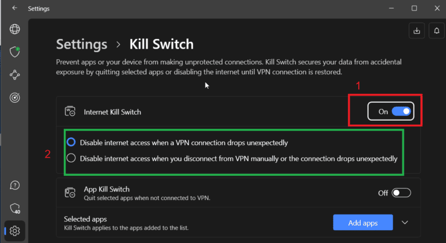Click the App Kill Switch row icon
Image resolution: width=446 pixels, height=243 pixels.
pos(70,193)
